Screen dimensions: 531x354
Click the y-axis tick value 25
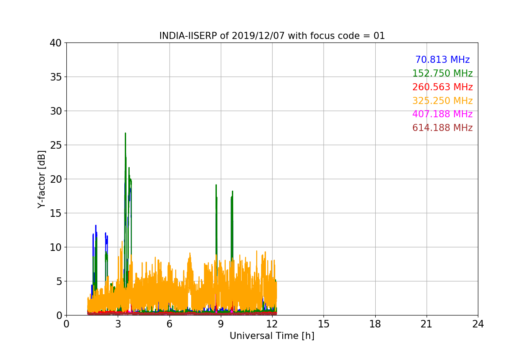pos(56,145)
